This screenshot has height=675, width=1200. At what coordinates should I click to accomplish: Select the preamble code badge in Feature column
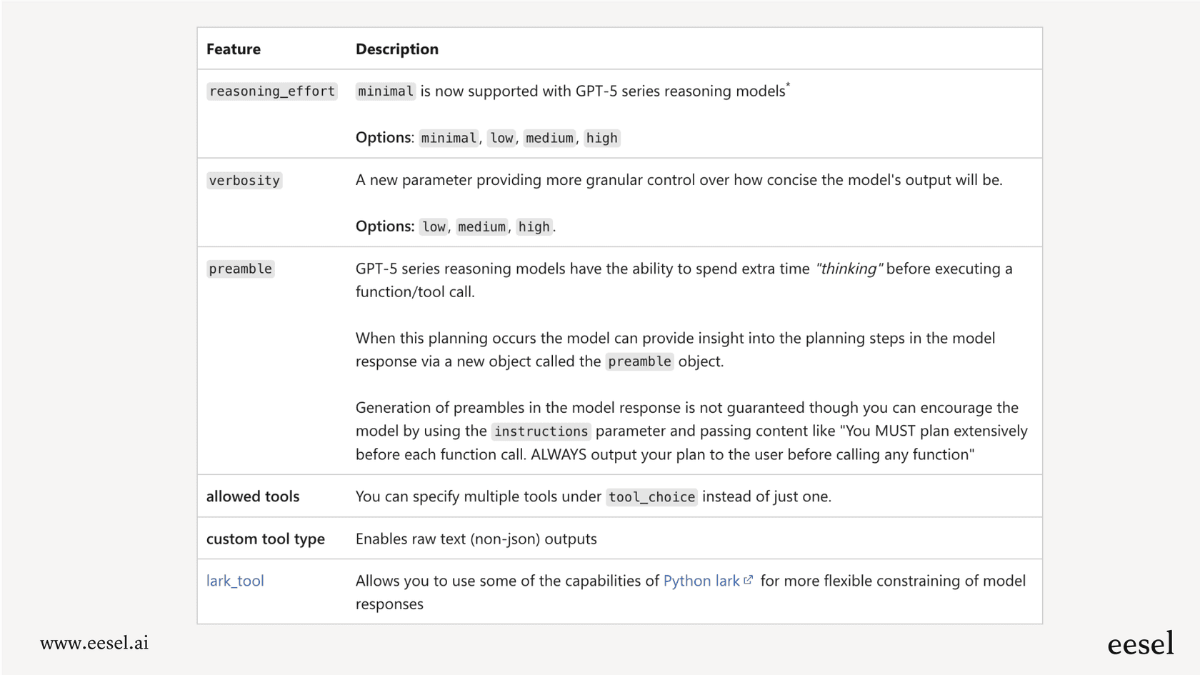240,269
